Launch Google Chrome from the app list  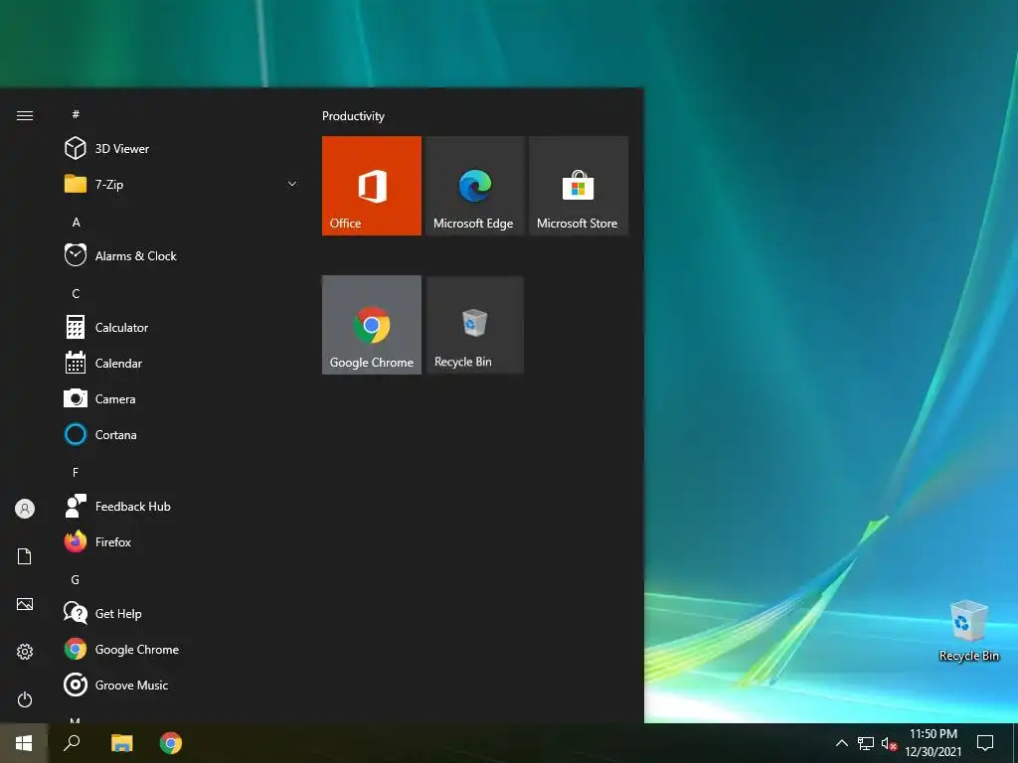[x=182, y=649]
